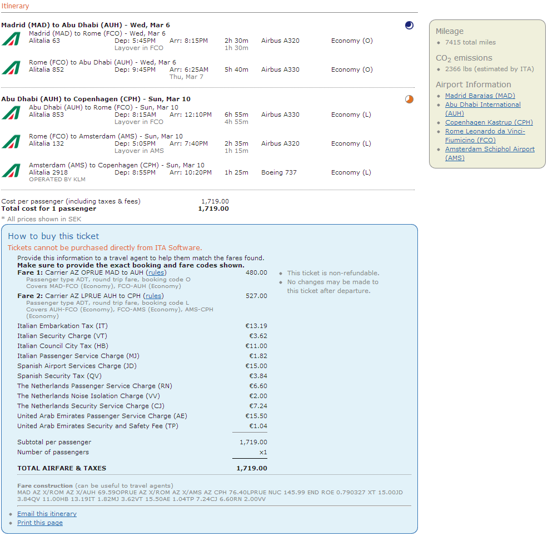Click Alitalia logo beside flight 2918
This screenshot has width=553, height=536.
click(x=11, y=171)
